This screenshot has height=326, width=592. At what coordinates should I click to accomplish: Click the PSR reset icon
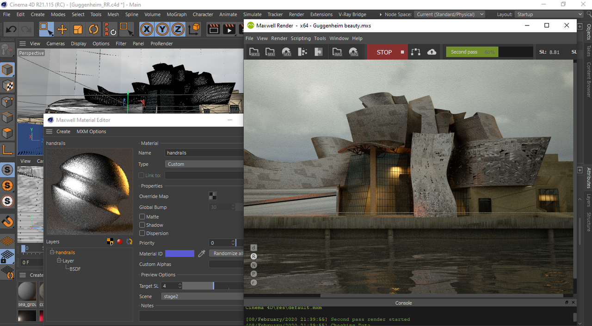click(109, 30)
